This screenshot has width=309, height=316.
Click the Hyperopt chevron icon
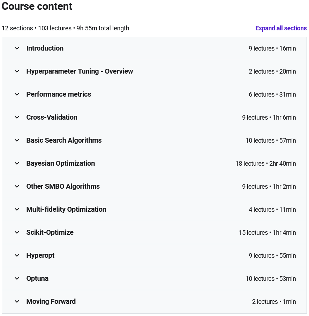[x=17, y=256]
